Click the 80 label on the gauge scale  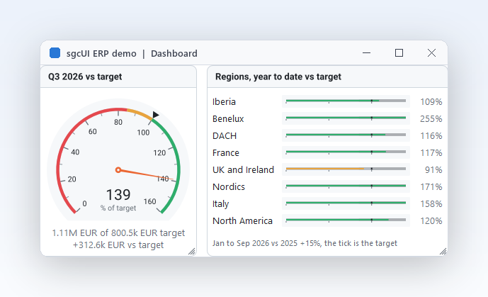pyautogui.click(x=118, y=122)
